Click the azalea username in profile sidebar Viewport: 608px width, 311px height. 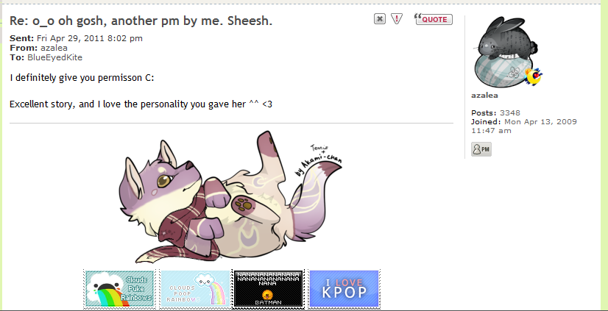(484, 96)
